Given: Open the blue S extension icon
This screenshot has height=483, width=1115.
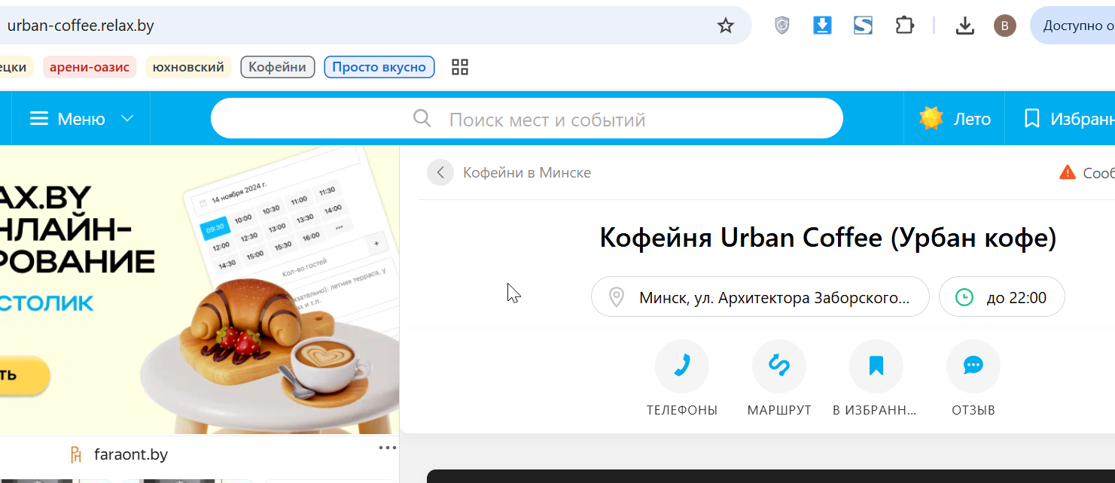Looking at the screenshot, I should tap(863, 26).
